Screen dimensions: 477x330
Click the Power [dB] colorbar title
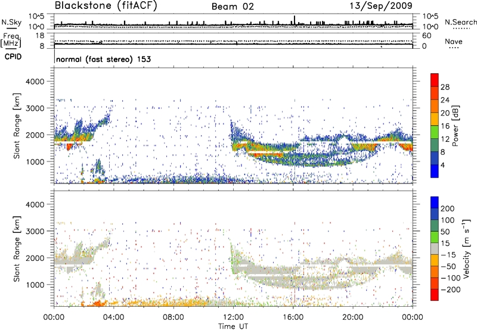(x=455, y=126)
